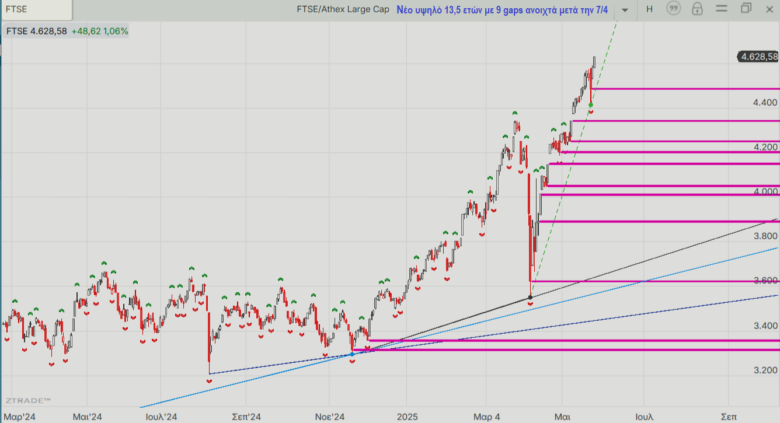The image size is (780, 423).
Task: Select the lowest magenta gap line near 3.300
Action: [x=566, y=349]
